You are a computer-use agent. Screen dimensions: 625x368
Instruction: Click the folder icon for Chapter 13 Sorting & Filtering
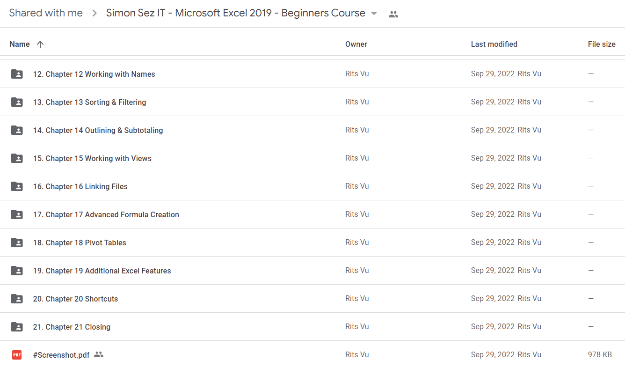pos(17,102)
